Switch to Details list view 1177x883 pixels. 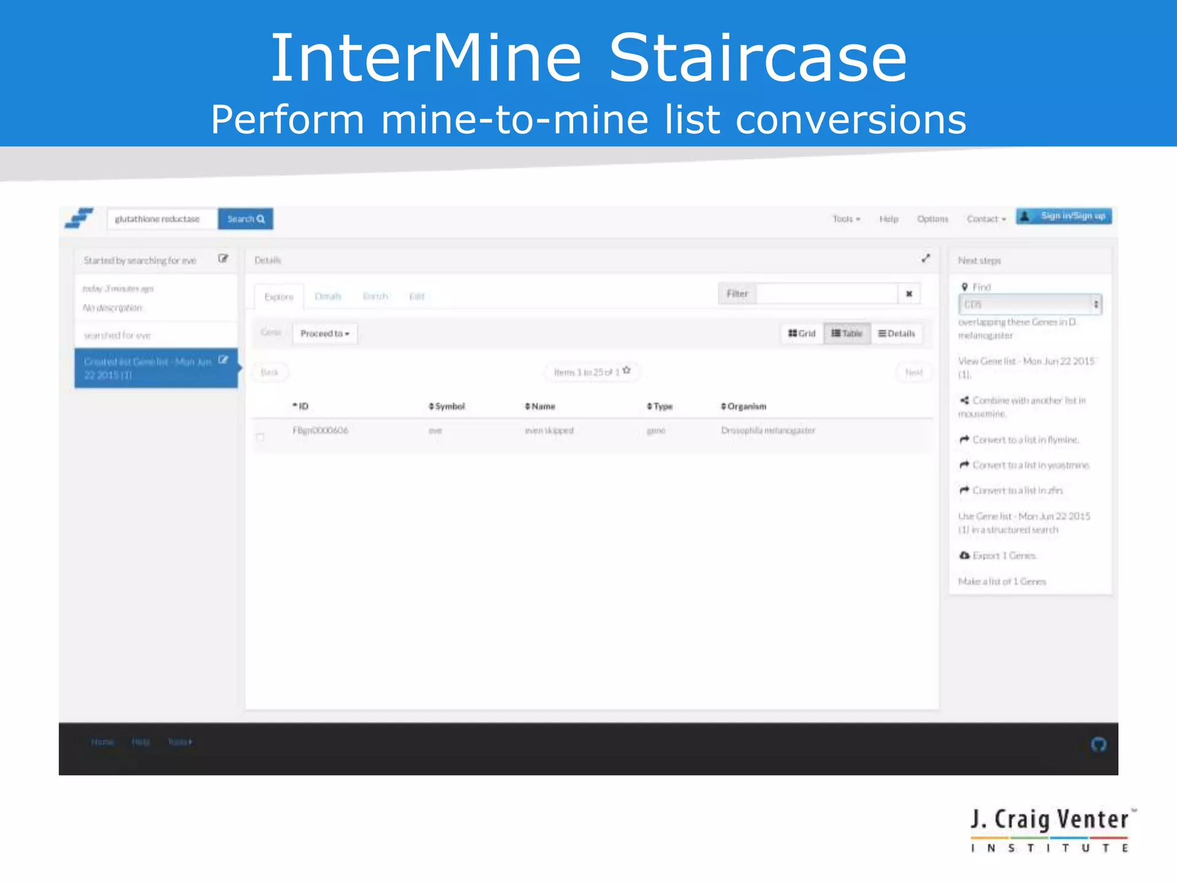click(897, 333)
